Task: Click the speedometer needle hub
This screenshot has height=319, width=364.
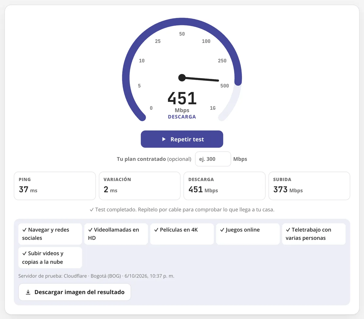Action: point(182,78)
